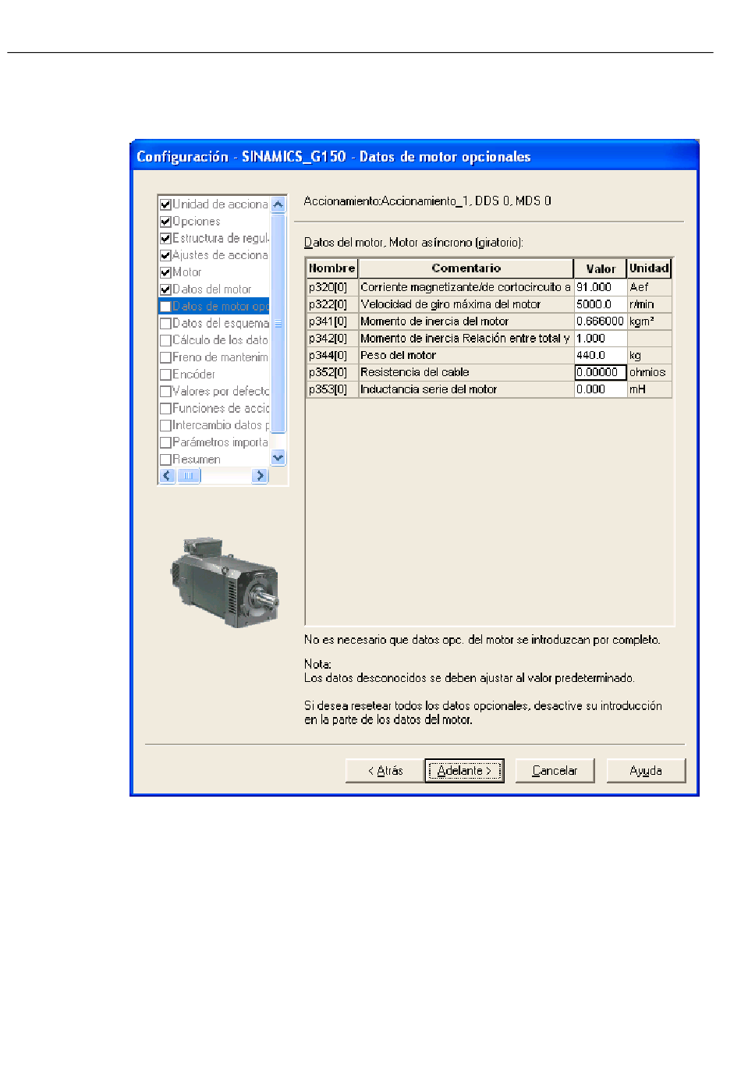The width and height of the screenshot is (741, 1090).
Task: Toggle the Motor step checkbox
Action: click(165, 273)
